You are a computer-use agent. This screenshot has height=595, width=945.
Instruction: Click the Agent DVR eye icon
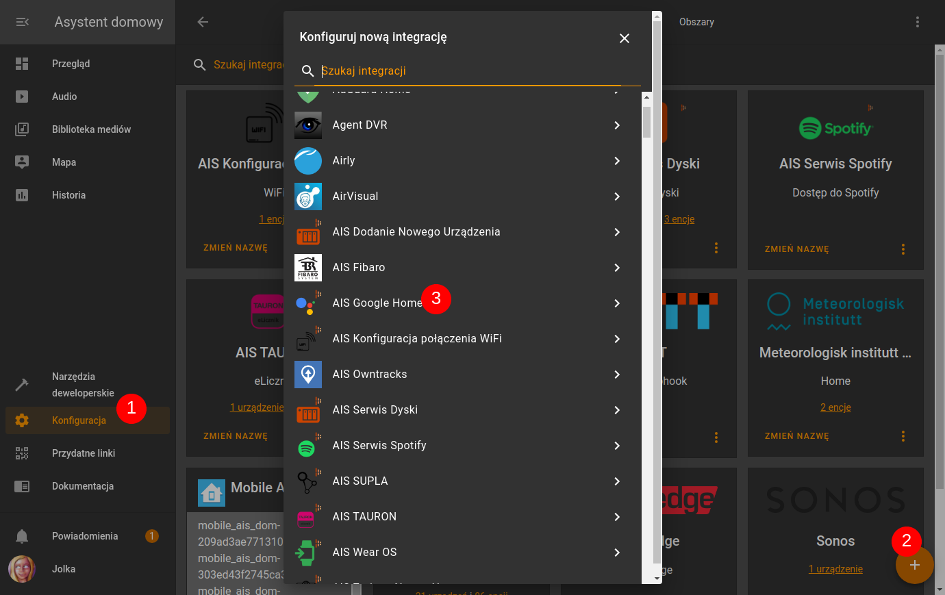308,125
